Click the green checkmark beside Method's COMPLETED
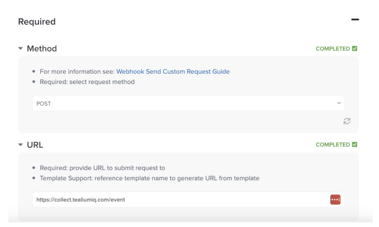This screenshot has height=227, width=379. [355, 49]
